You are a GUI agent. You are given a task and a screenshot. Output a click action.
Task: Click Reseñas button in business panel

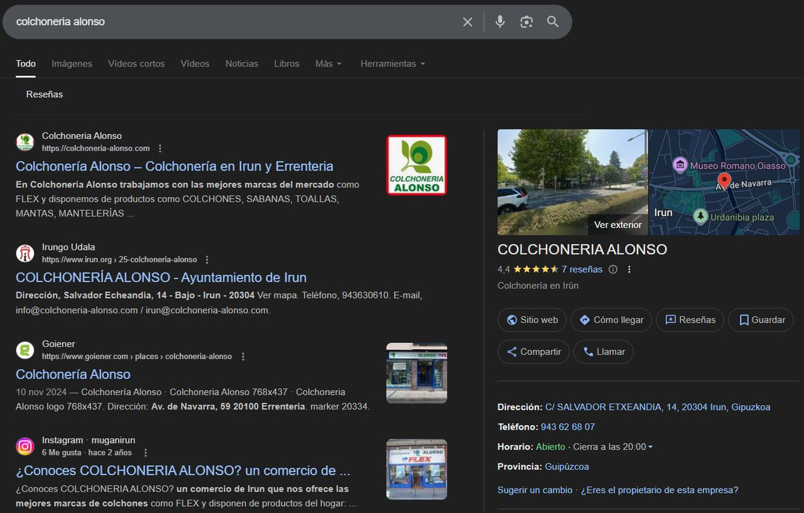coord(690,320)
